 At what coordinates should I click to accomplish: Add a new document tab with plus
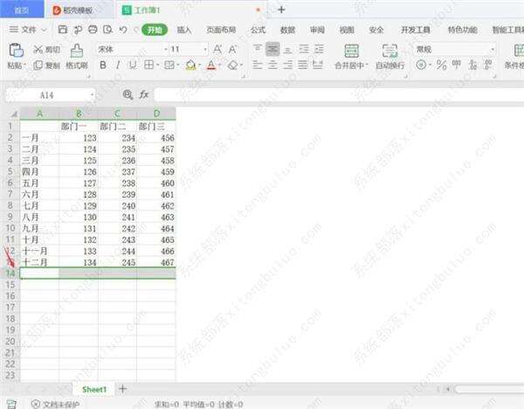pos(281,10)
